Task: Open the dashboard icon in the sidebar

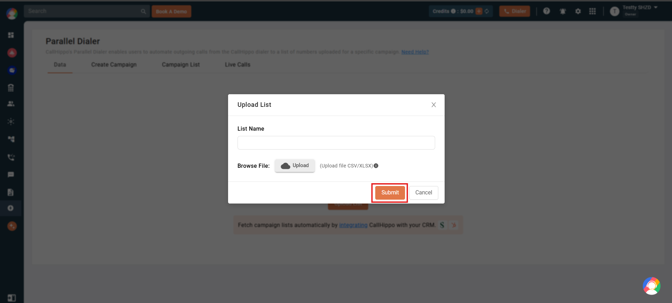Action: tap(11, 35)
